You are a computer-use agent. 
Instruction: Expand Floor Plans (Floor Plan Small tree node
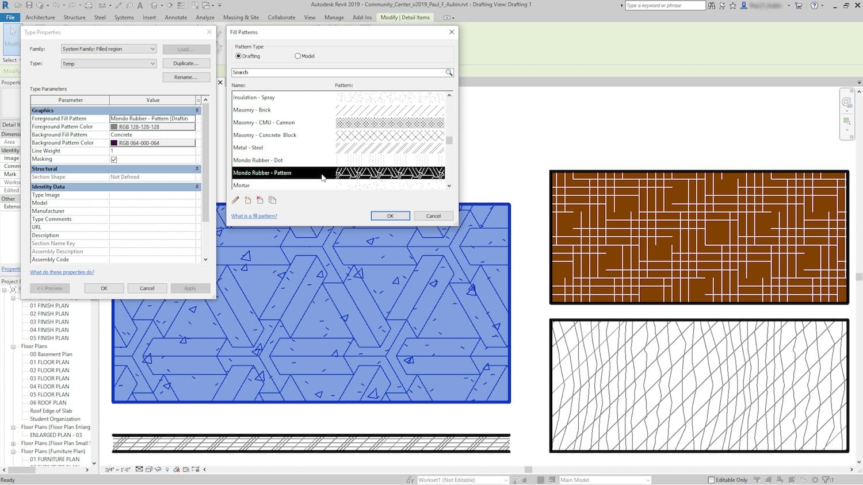click(x=13, y=444)
